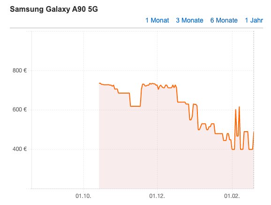This screenshot has height=205, width=271.
Task: Click the sharp price drop in mid-December
Action: [177, 95]
